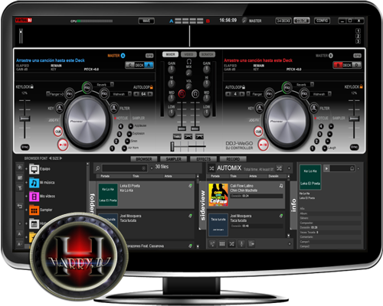This screenshot has width=383, height=306.
Task: Play the Siren sample
Action: pos(127,141)
